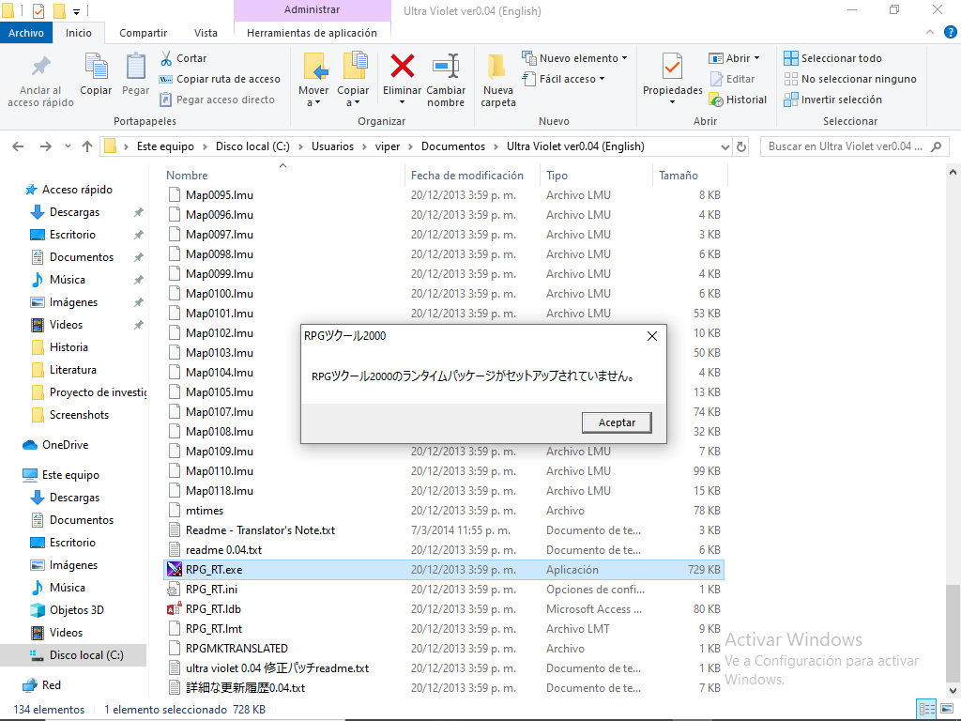961x721 pixels.
Task: Click Usuarios in the address breadcrumb
Action: [332, 146]
